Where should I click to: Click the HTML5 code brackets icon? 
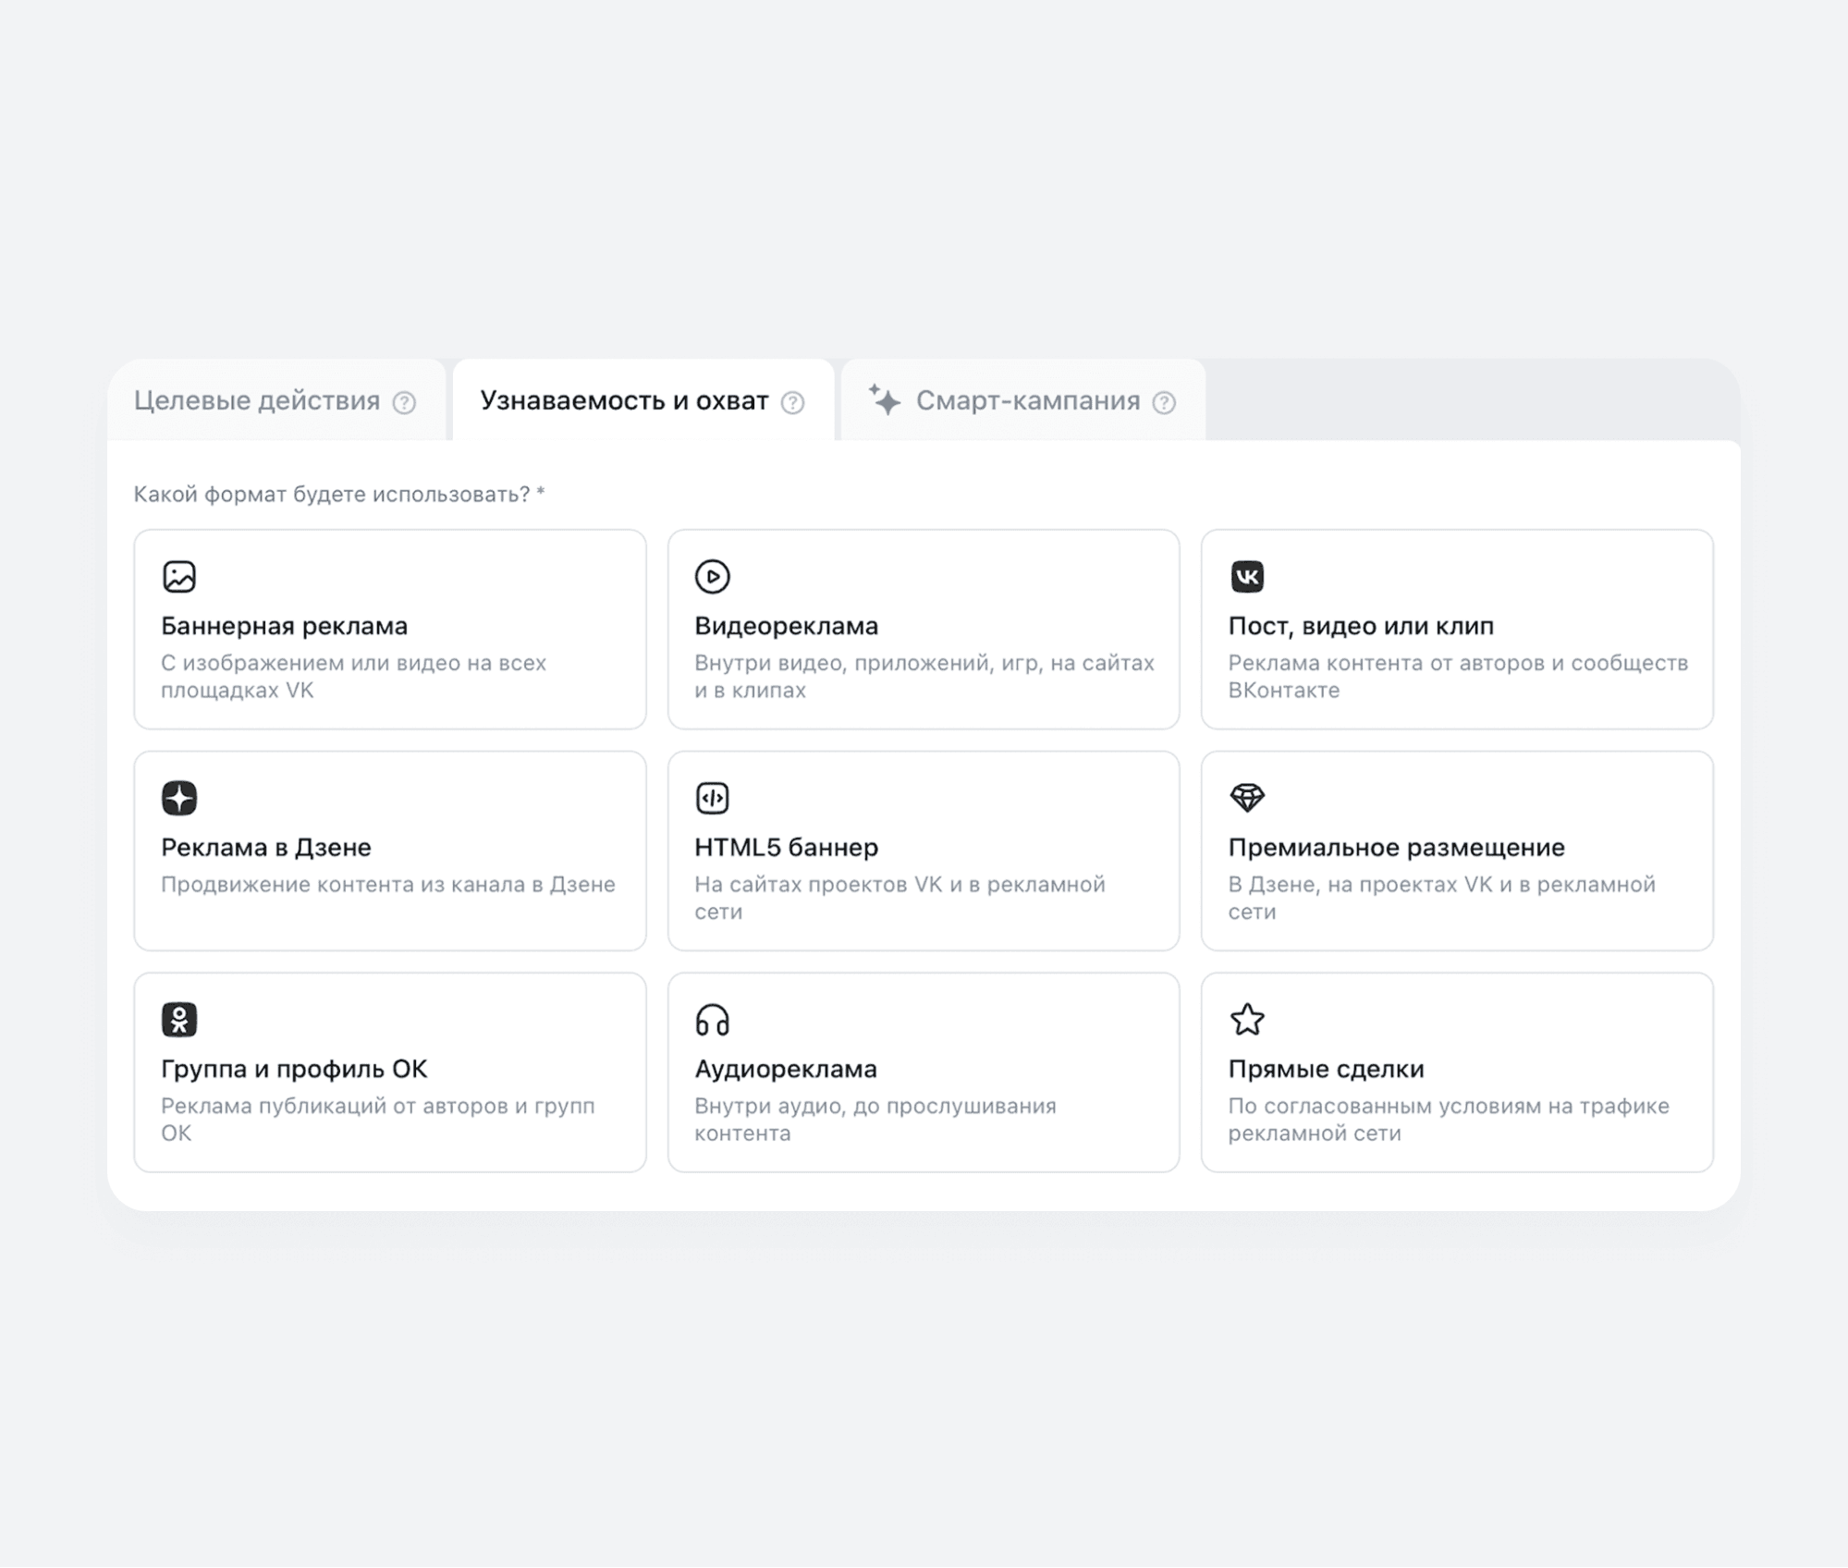[712, 797]
